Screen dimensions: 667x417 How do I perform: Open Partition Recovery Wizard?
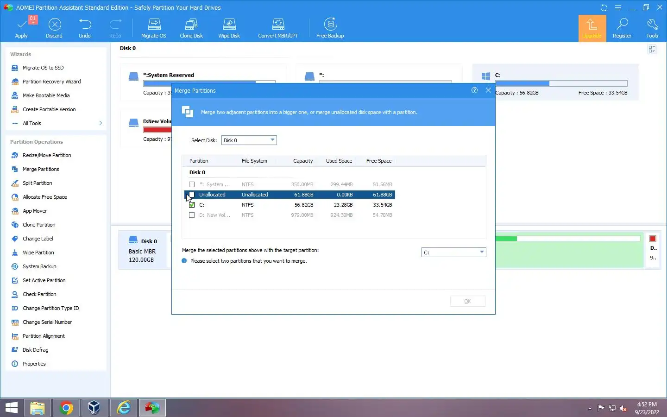pyautogui.click(x=51, y=82)
